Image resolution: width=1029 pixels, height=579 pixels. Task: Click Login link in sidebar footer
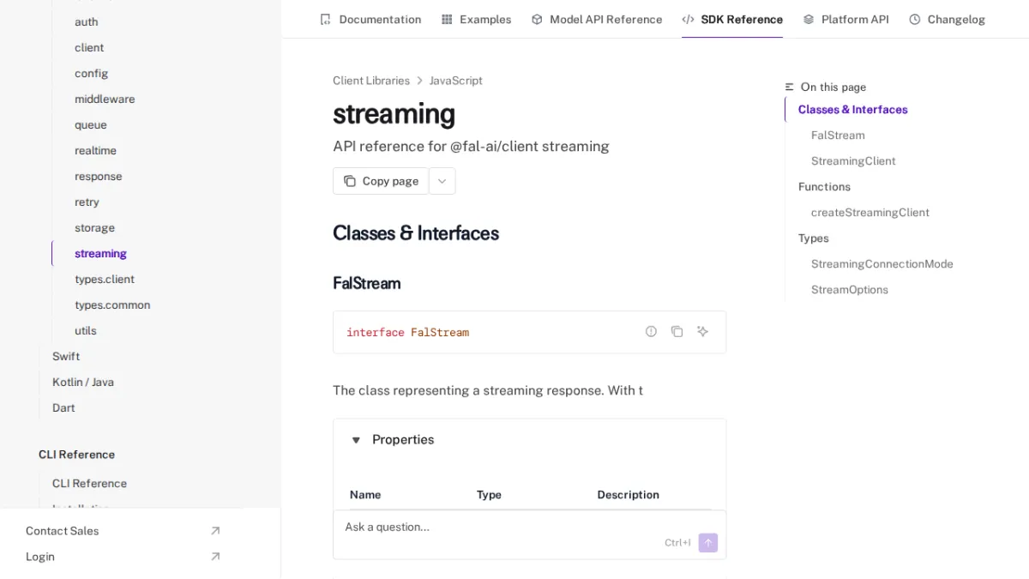(x=40, y=557)
